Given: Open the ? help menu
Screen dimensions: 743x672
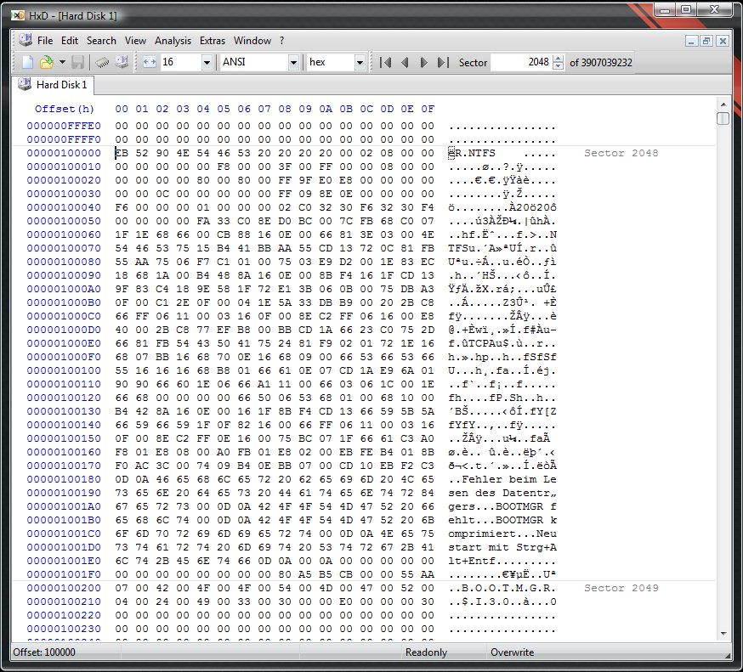Looking at the screenshot, I should point(282,41).
